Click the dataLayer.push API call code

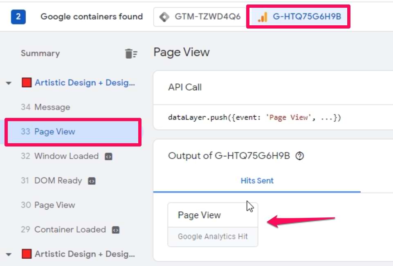click(x=254, y=117)
